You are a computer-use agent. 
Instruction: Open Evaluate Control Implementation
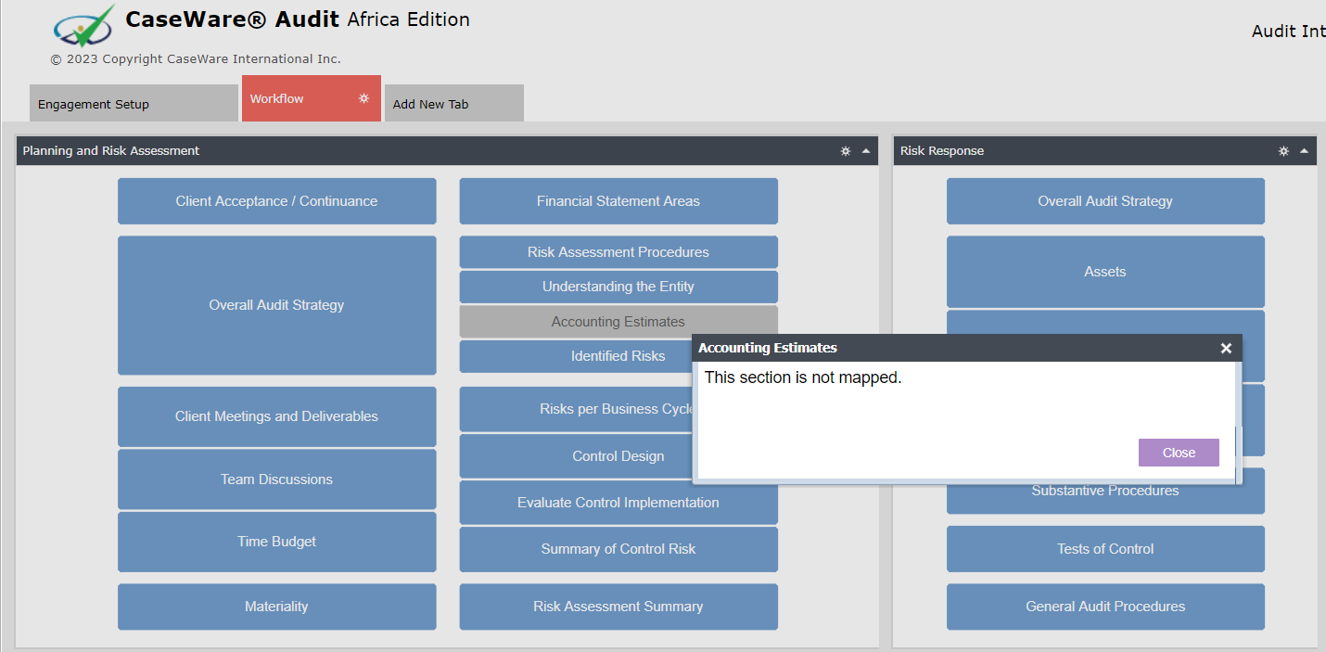coord(618,503)
